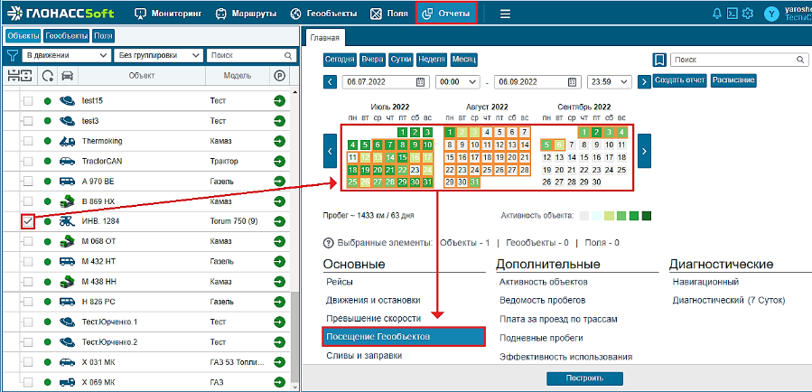Click the hamburger menu icon
Image resolution: width=812 pixels, height=392 pixels.
coord(505,14)
